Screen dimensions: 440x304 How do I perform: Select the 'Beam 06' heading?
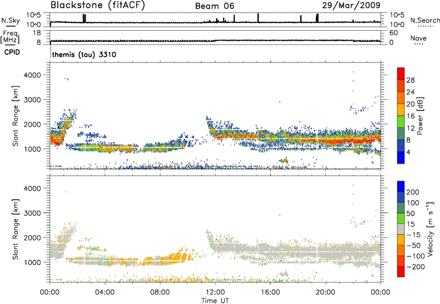[215, 6]
